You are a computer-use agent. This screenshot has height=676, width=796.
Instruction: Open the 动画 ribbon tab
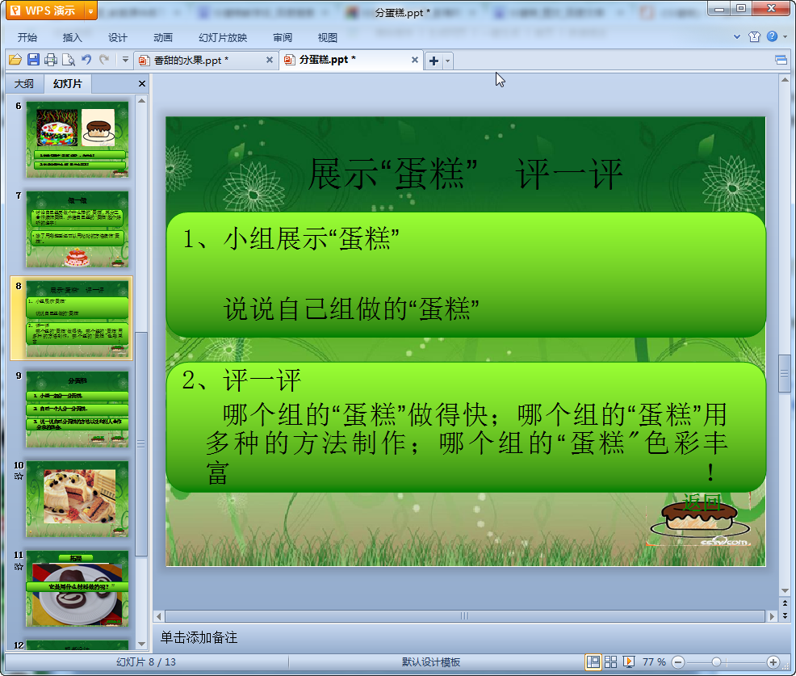[x=163, y=38]
